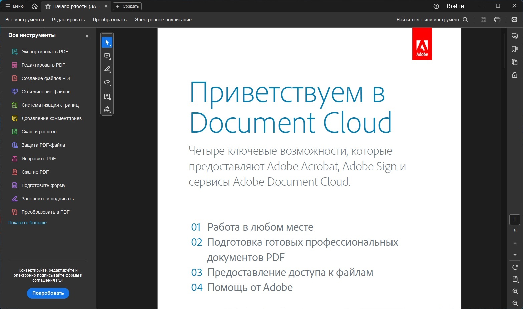Star the Начало-работы document tab
This screenshot has width=523, height=309.
point(48,6)
